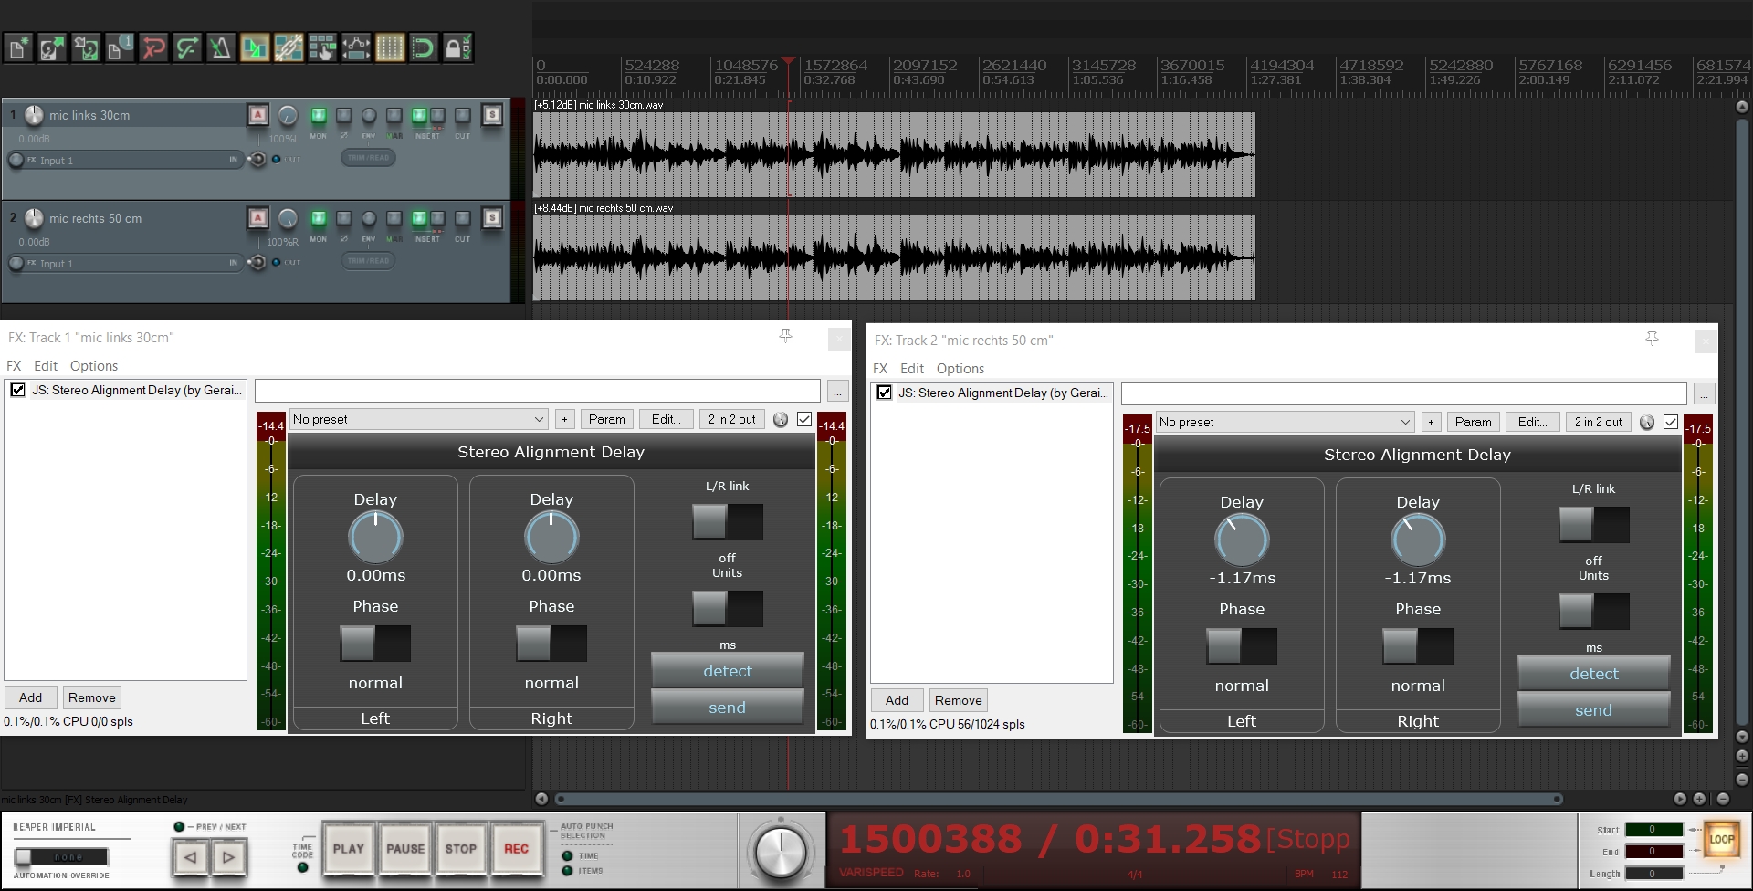
Task: Click the Right Delay knob in Track 1 plugin
Action: 551,537
